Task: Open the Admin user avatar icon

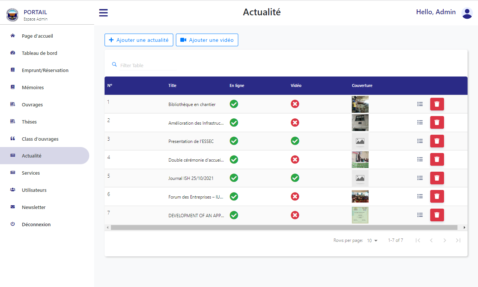Action: point(467,13)
